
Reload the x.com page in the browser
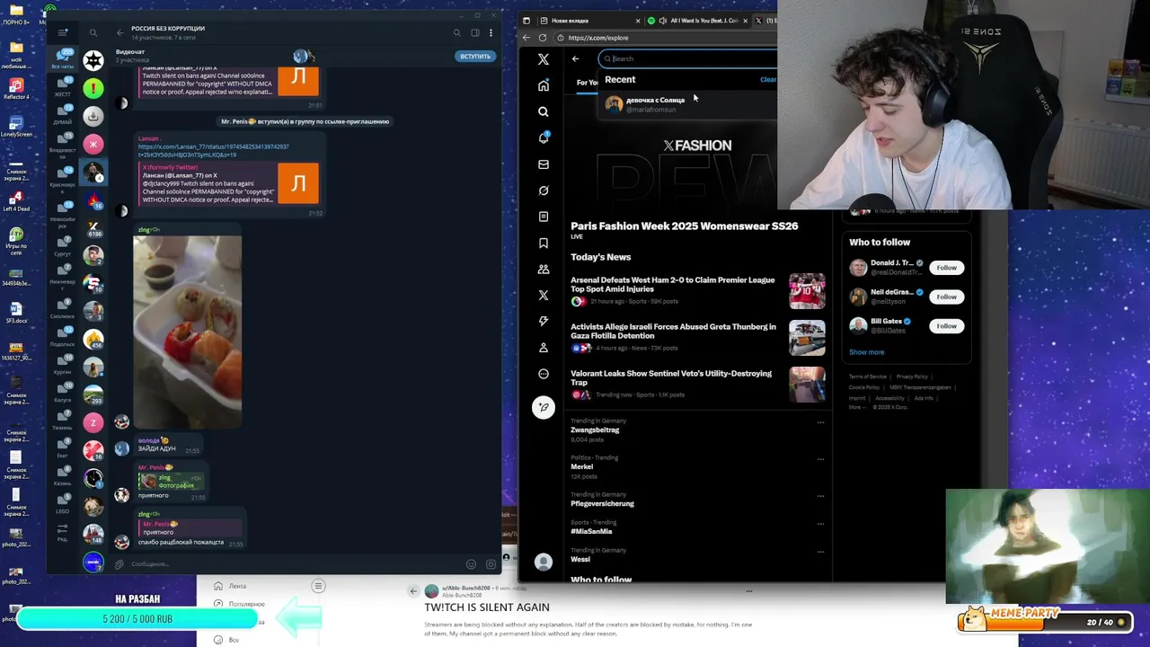click(543, 38)
